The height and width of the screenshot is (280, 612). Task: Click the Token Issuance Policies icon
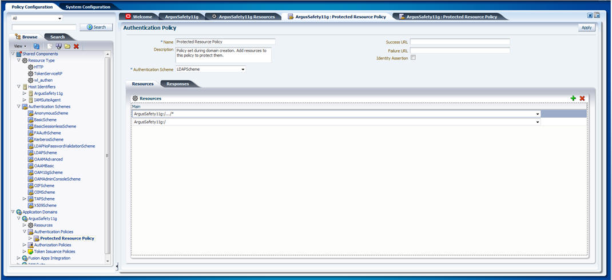click(30, 251)
